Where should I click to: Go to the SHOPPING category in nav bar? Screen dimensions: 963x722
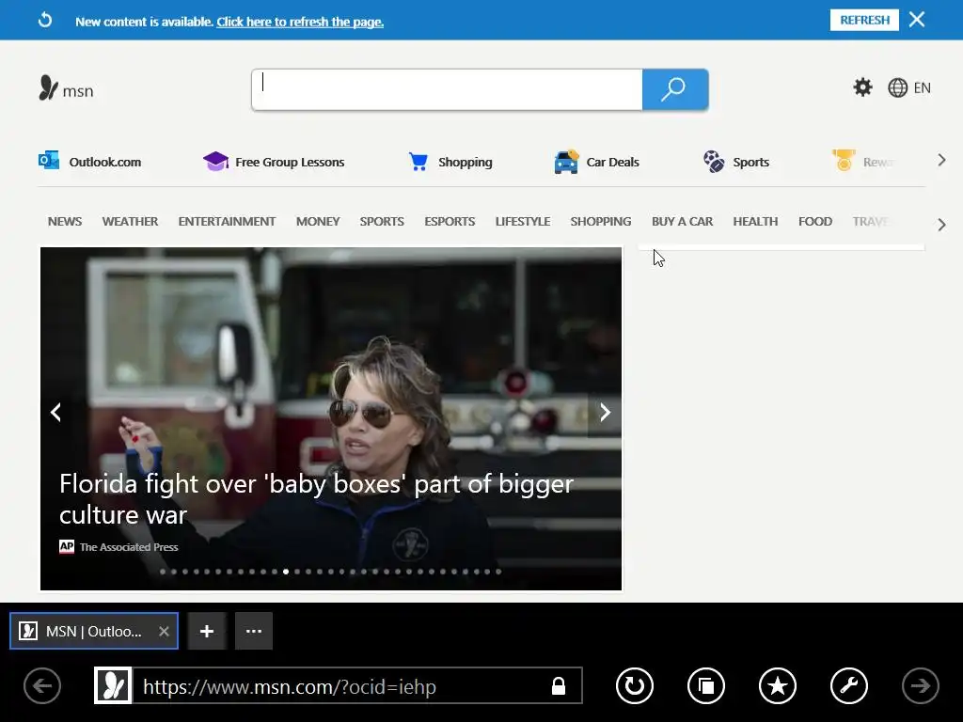pyautogui.click(x=601, y=221)
